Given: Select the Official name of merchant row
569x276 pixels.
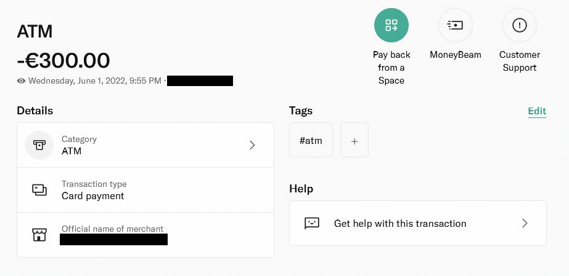Looking at the screenshot, I should pos(145,235).
